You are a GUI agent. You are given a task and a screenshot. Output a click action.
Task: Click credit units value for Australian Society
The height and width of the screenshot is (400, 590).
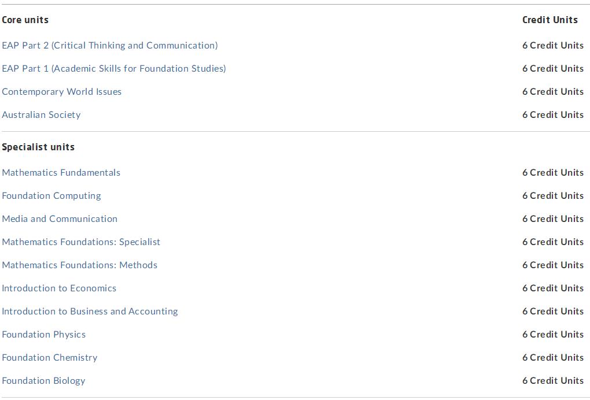(x=553, y=114)
